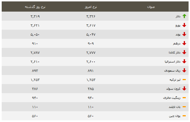Click the red arrow beside دلار استرالیا
Image resolution: width=190 pixels, height=122 pixels.
tap(184, 61)
